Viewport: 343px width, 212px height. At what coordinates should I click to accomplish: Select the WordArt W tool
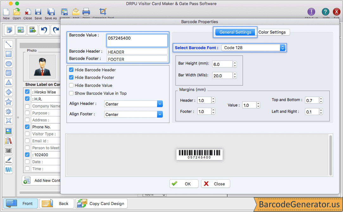[x=8, y=170]
